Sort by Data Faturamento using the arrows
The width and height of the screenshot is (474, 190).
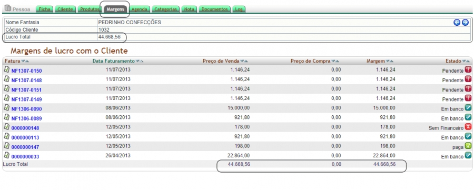pos(140,61)
